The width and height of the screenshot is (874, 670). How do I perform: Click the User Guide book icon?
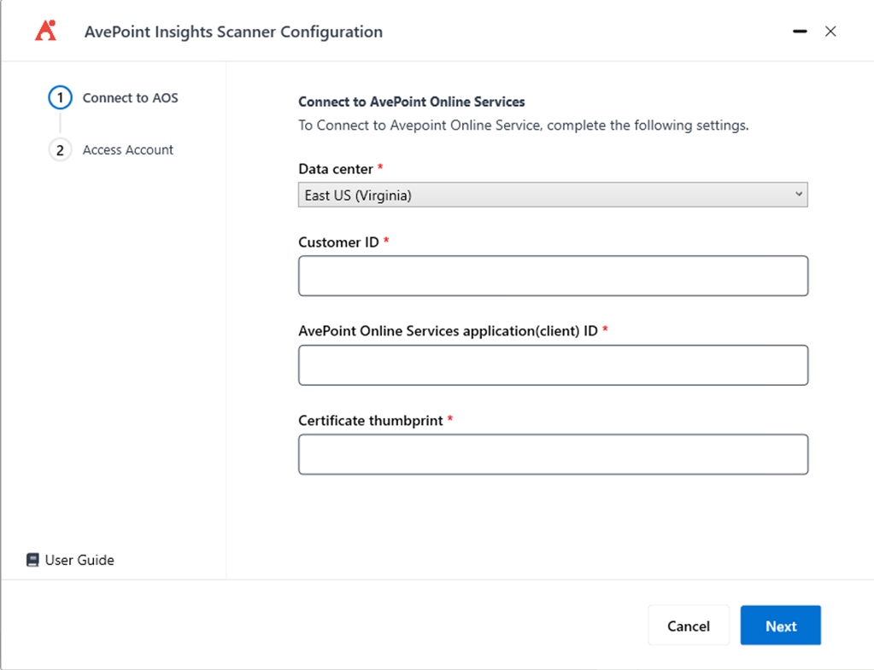pos(32,560)
